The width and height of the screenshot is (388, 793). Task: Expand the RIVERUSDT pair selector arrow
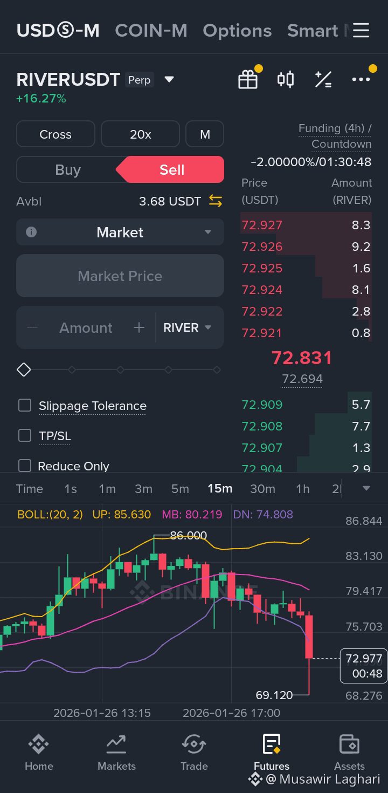click(x=169, y=80)
